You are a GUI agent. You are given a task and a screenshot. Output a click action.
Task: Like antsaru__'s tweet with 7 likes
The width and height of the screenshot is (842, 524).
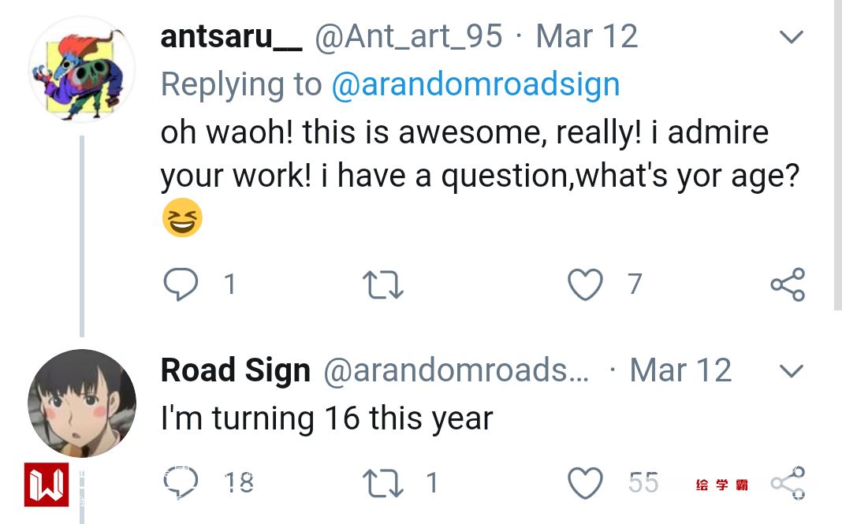(x=585, y=284)
